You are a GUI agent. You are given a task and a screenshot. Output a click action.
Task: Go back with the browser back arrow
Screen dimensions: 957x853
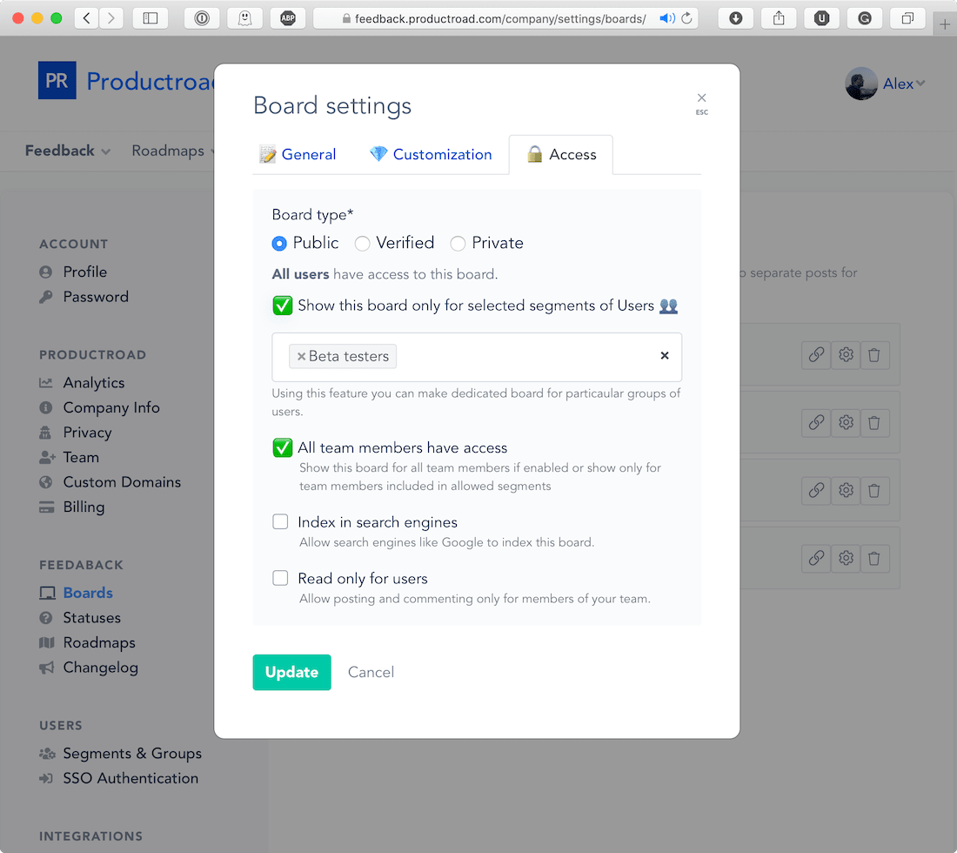[87, 18]
